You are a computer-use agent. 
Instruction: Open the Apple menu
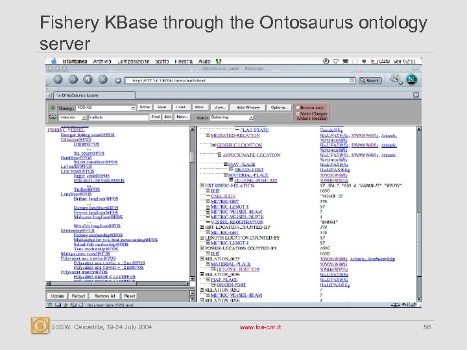point(54,62)
